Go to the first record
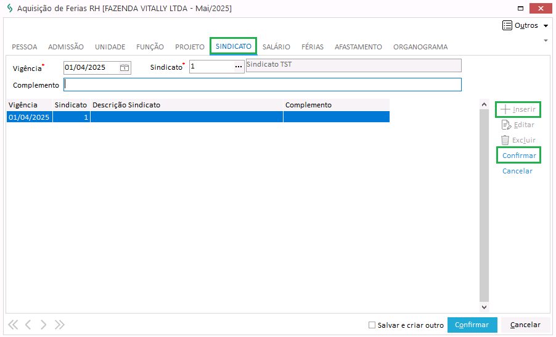The height and width of the screenshot is (337, 556). tap(13, 325)
